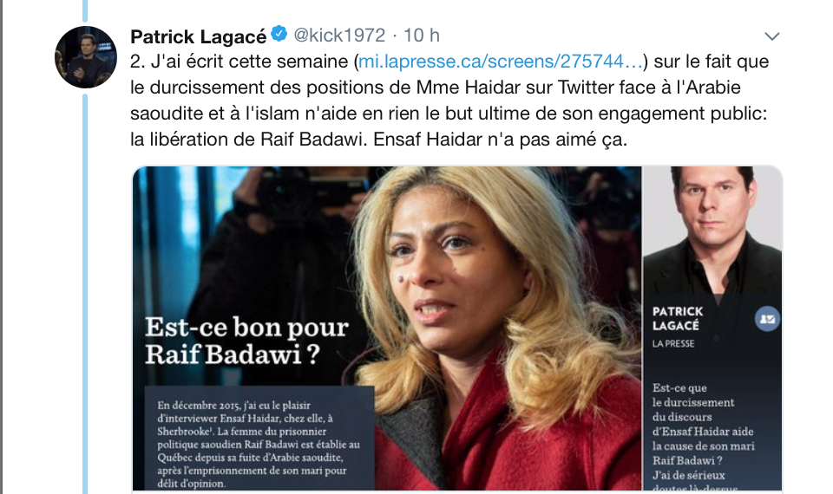
Task: Expand the tweet options chevron
Action: point(772,36)
